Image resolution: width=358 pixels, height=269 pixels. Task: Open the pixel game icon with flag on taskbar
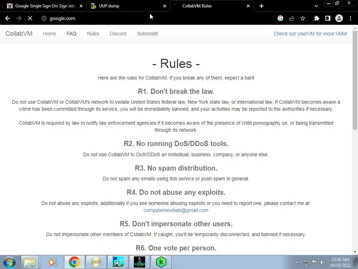pyautogui.click(x=118, y=262)
